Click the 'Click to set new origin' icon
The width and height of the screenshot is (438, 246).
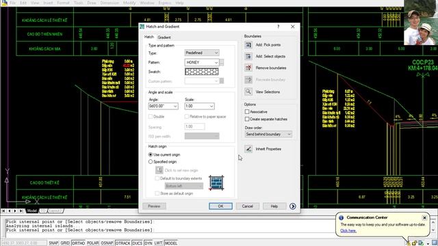coord(159,170)
